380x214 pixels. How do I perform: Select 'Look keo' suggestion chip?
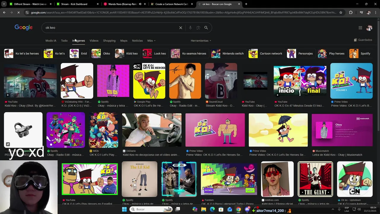[155, 53]
